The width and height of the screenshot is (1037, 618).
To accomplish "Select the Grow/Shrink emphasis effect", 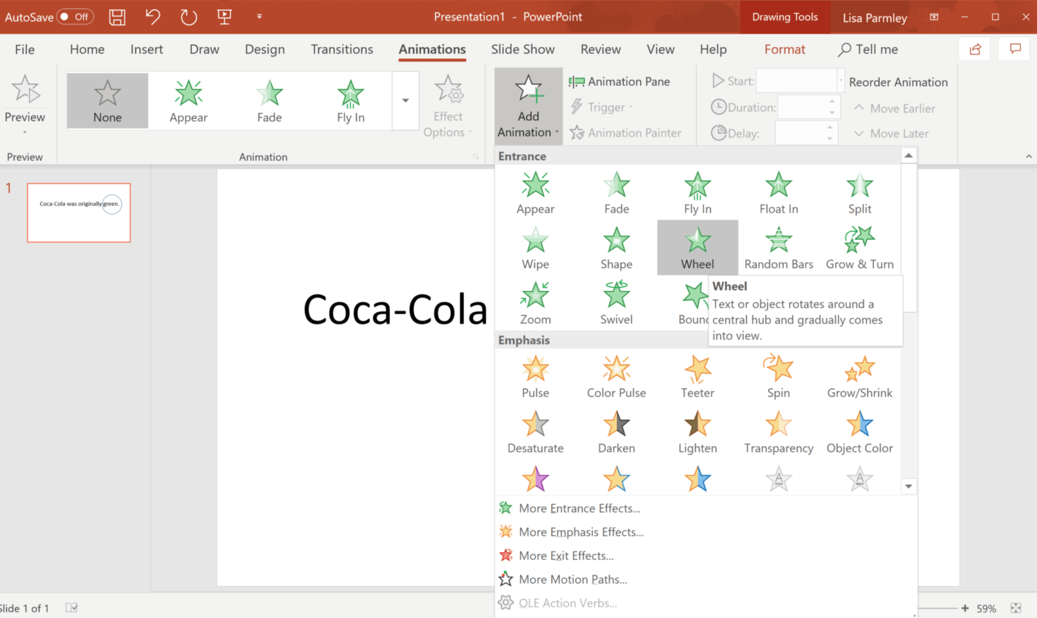I will [859, 376].
